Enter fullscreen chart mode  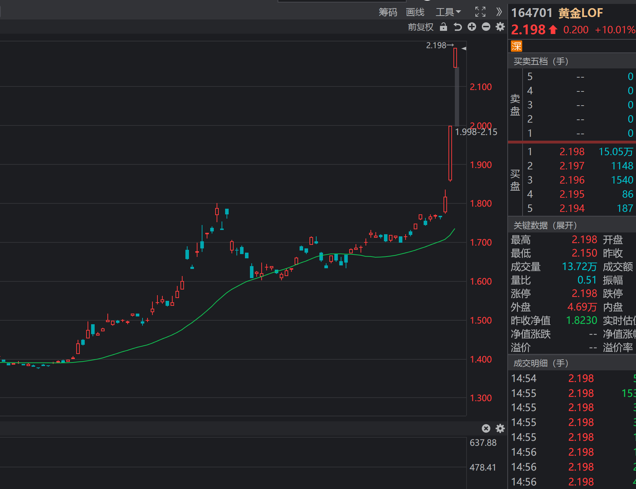480,12
